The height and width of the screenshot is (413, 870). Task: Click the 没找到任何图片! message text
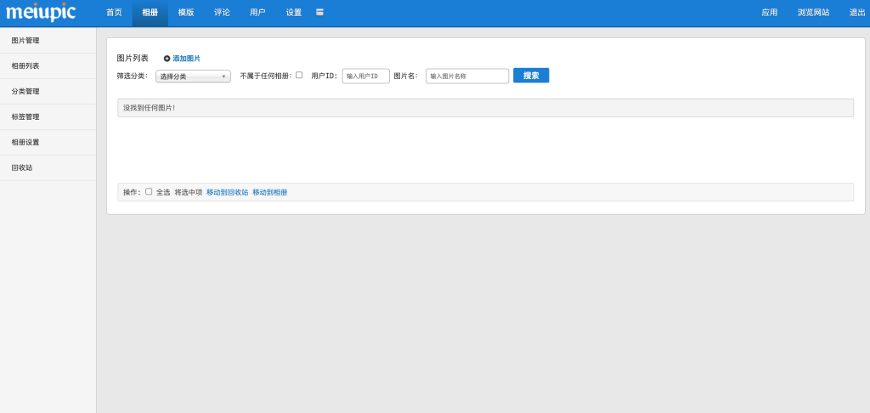click(150, 108)
